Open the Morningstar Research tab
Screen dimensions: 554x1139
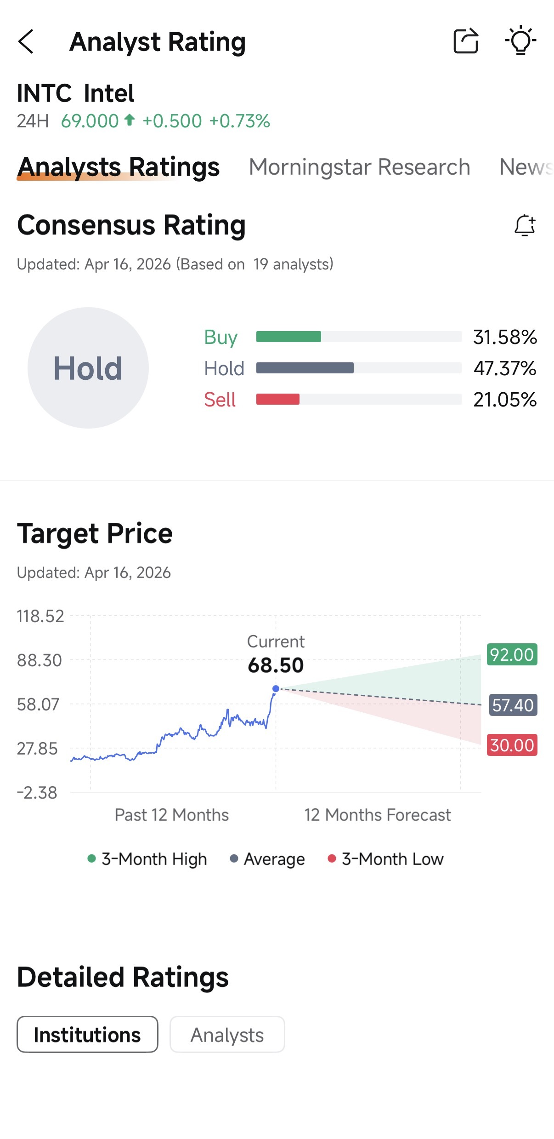click(360, 166)
